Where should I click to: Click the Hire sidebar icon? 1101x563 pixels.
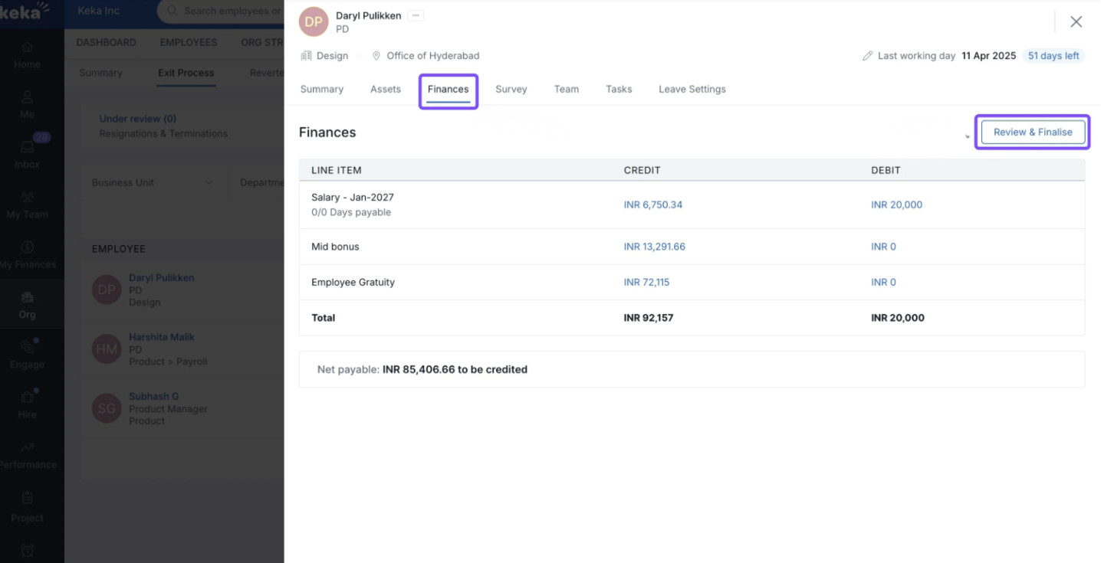pos(27,398)
